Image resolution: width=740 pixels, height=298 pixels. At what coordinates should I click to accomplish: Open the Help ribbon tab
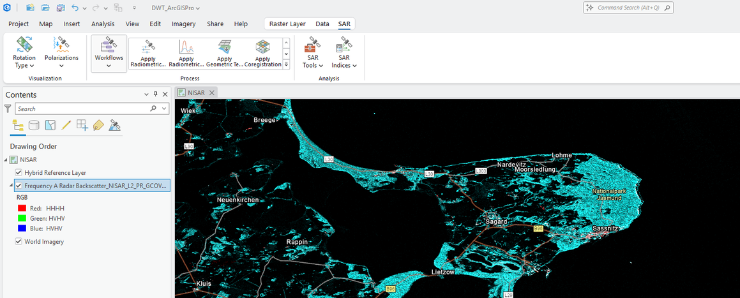pyautogui.click(x=241, y=24)
